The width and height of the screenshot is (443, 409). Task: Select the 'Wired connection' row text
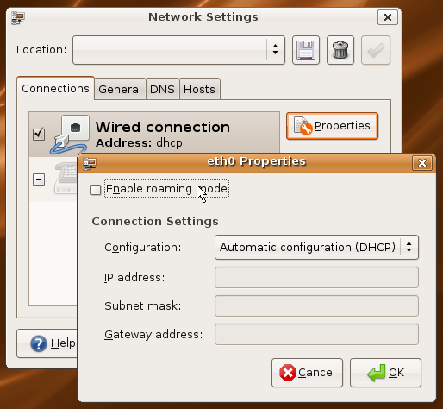[163, 127]
